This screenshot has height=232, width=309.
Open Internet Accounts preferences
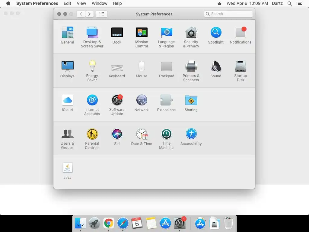point(92,105)
